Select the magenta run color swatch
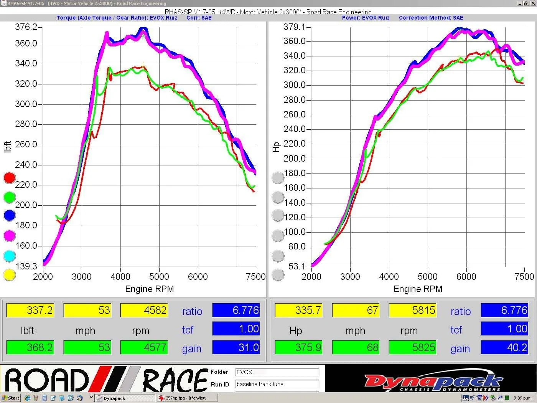 pos(9,236)
